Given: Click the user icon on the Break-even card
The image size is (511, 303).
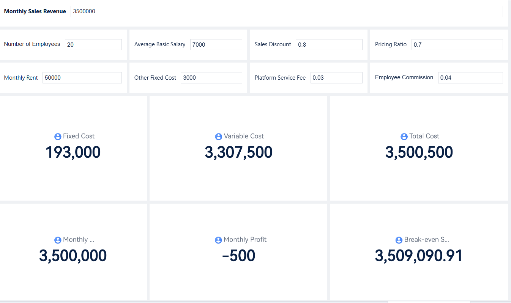Looking at the screenshot, I should pyautogui.click(x=399, y=240).
